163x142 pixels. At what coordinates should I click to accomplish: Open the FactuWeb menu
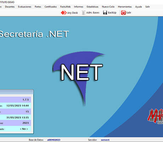coord(65,7)
